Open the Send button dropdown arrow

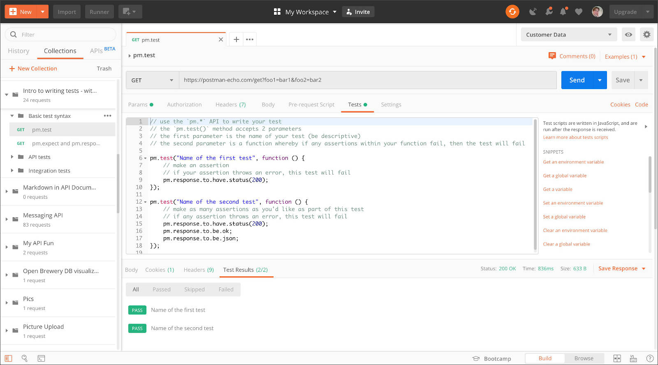[x=600, y=80]
